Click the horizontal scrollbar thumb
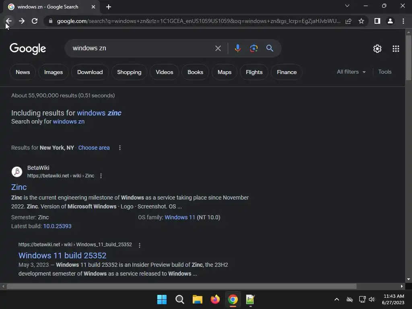The height and width of the screenshot is (309, 412). 181,286
